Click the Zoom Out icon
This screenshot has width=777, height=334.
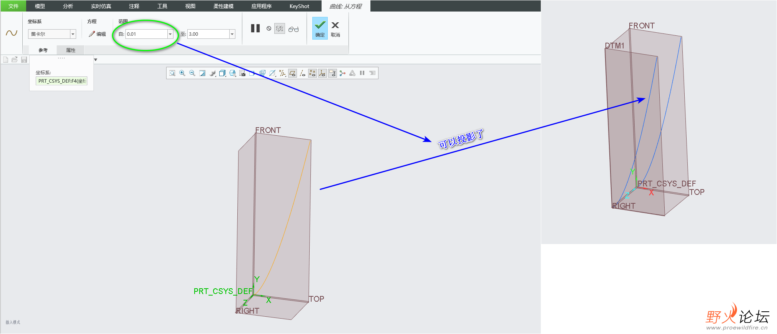(192, 73)
